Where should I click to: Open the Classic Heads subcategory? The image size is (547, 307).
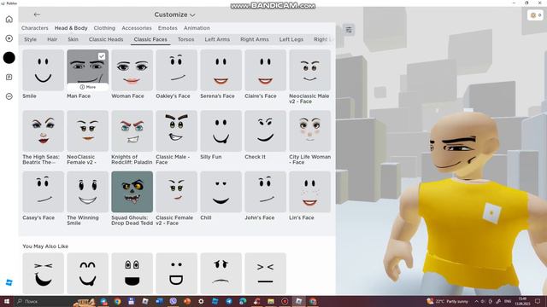coord(106,39)
